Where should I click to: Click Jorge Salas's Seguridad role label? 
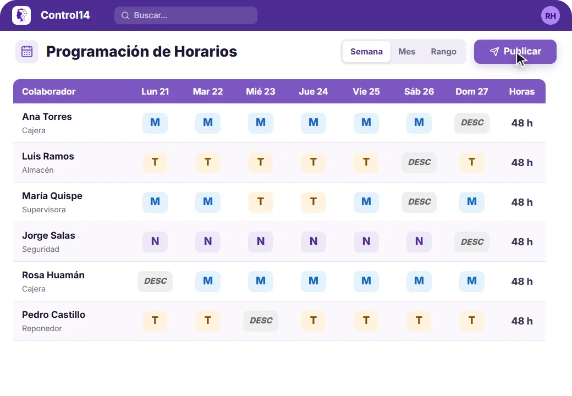(41, 249)
